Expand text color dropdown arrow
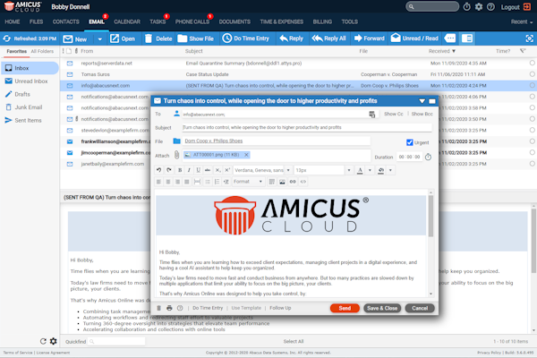Image resolution: width=537 pixels, height=358 pixels. coord(370,170)
